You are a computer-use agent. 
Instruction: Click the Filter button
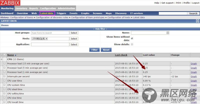click(x=94, y=50)
